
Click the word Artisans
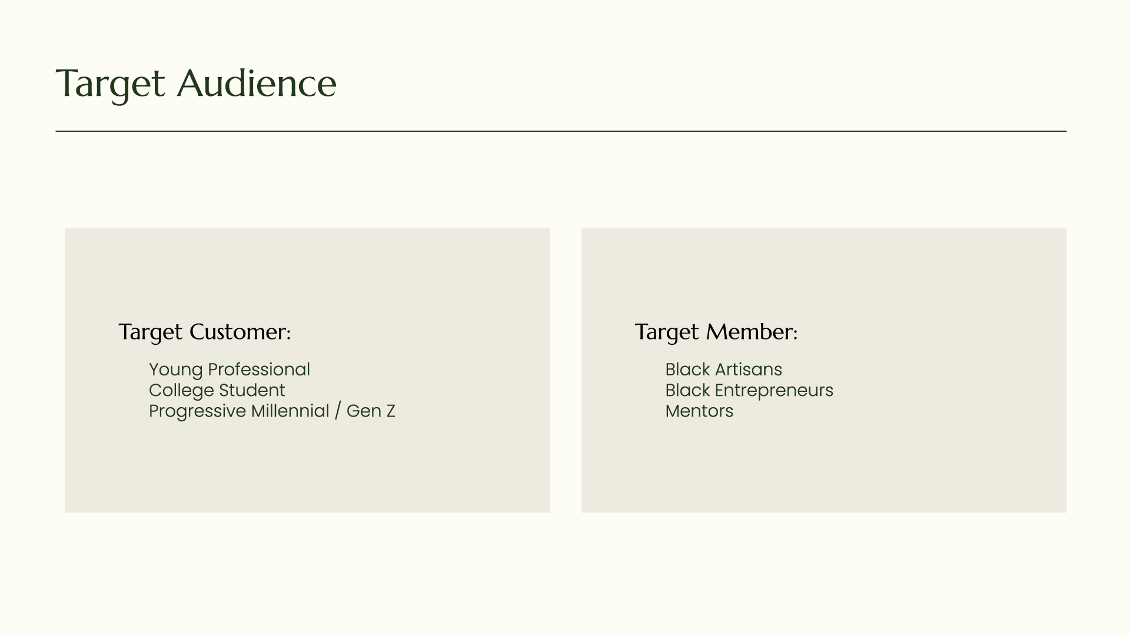749,369
